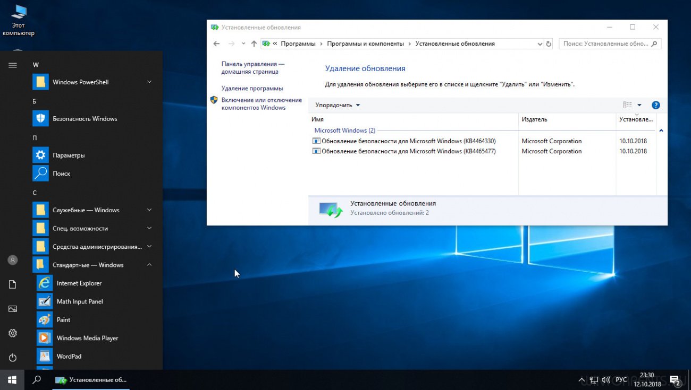Collapse Стандартные — Windows chevron
The width and height of the screenshot is (691, 390).
pos(149,265)
